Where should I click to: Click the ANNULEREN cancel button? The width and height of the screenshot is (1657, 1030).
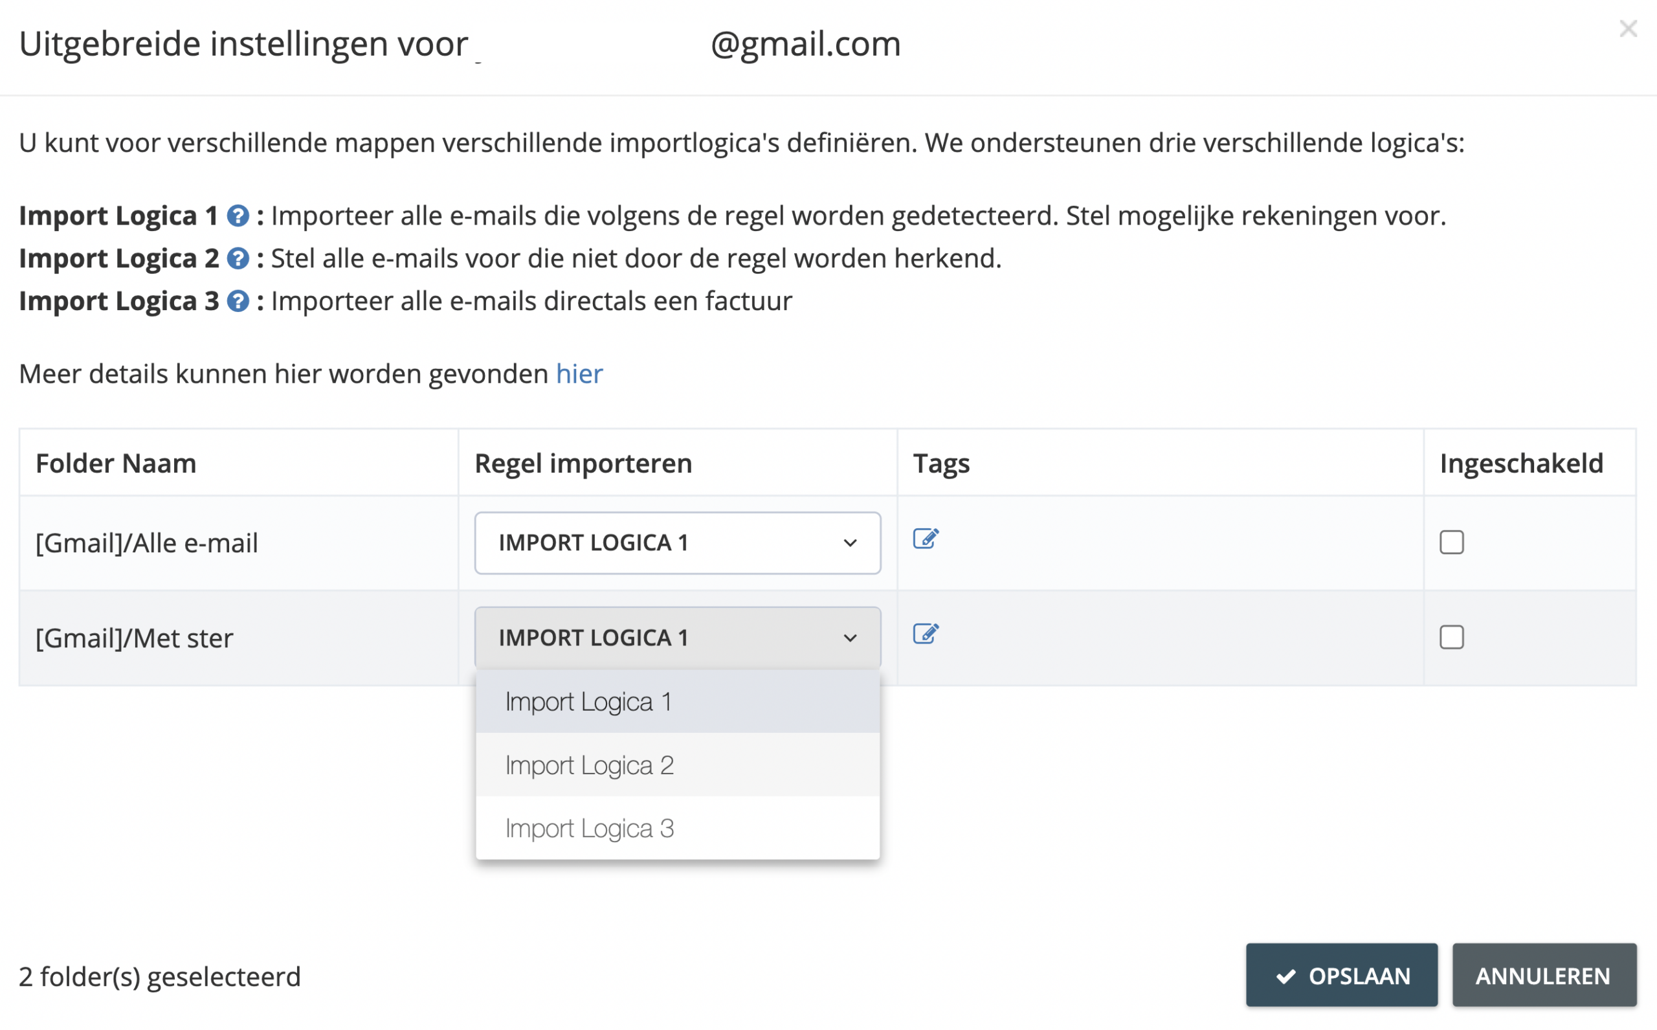coord(1544,976)
